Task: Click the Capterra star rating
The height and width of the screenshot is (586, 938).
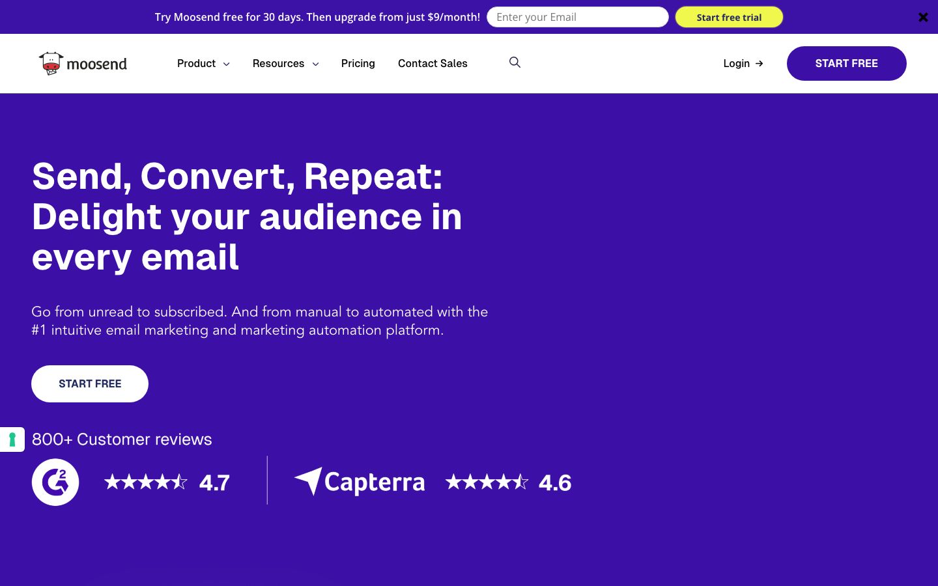Action: click(x=487, y=482)
